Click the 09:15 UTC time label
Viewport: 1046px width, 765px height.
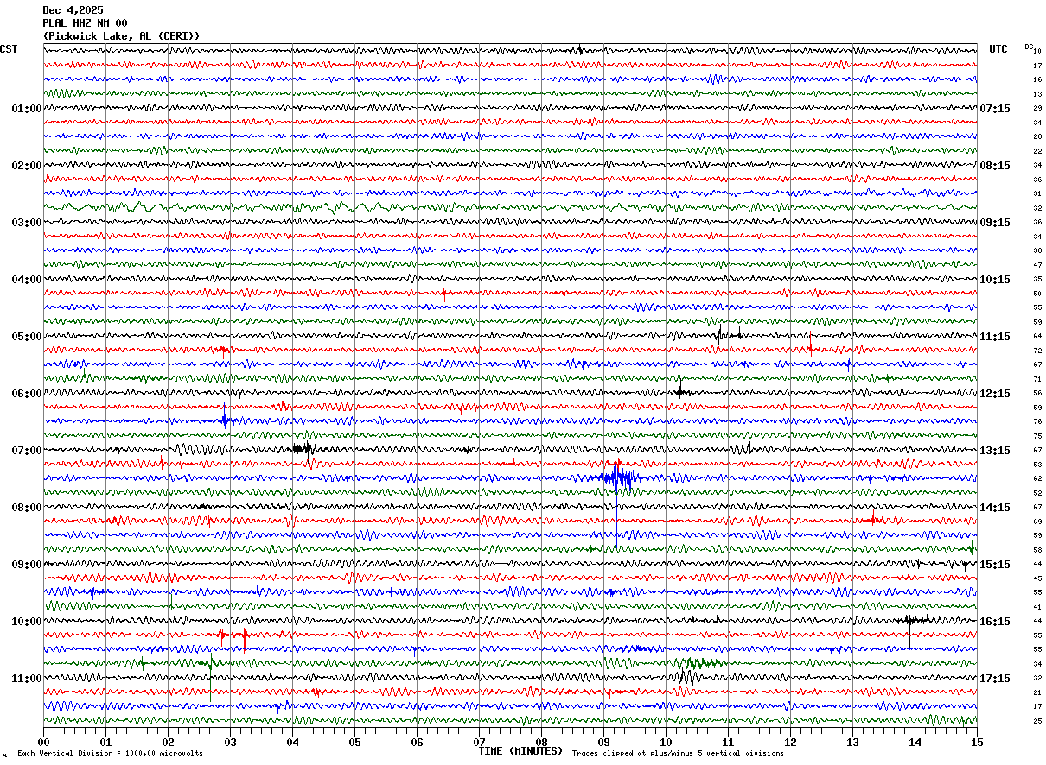pyautogui.click(x=994, y=223)
